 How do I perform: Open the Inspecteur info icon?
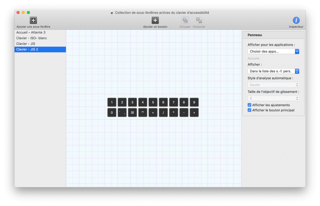[x=296, y=20]
